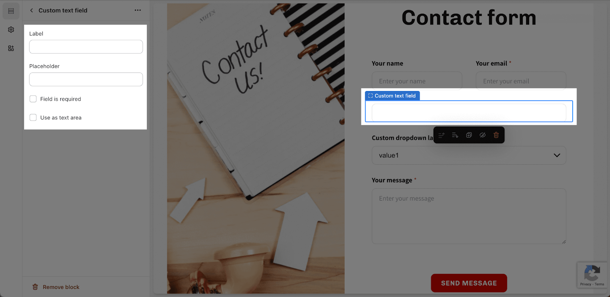610x297 pixels.
Task: Click the move block up icon
Action: 441,135
